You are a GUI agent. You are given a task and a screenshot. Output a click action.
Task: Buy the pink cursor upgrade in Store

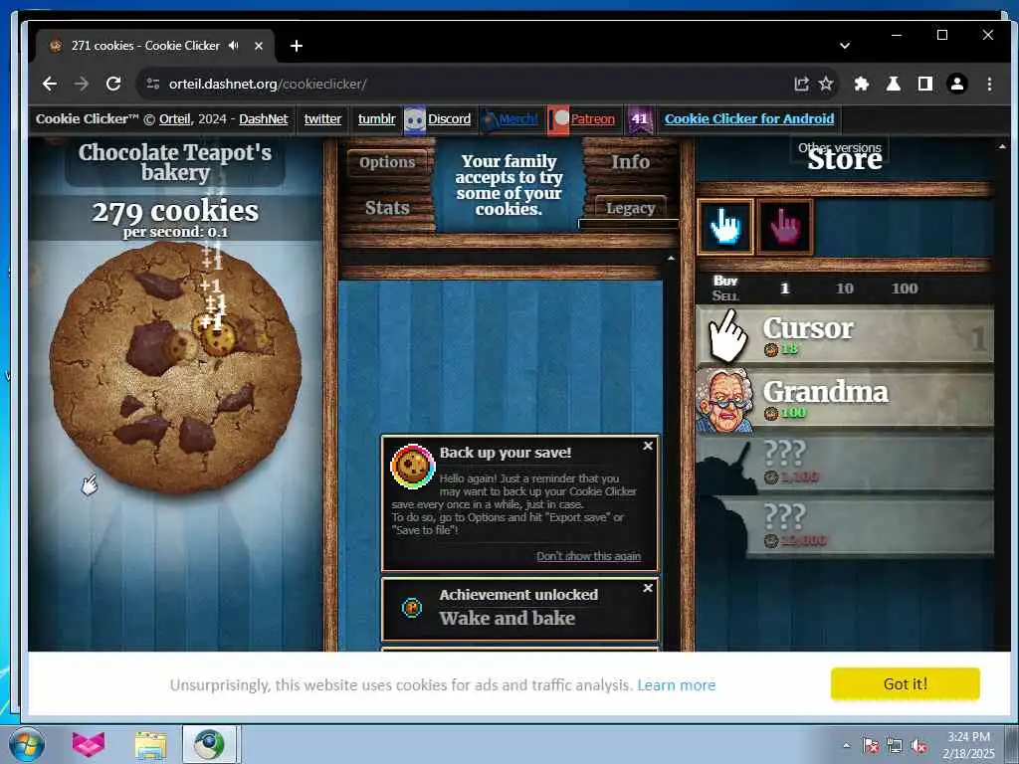tap(785, 227)
